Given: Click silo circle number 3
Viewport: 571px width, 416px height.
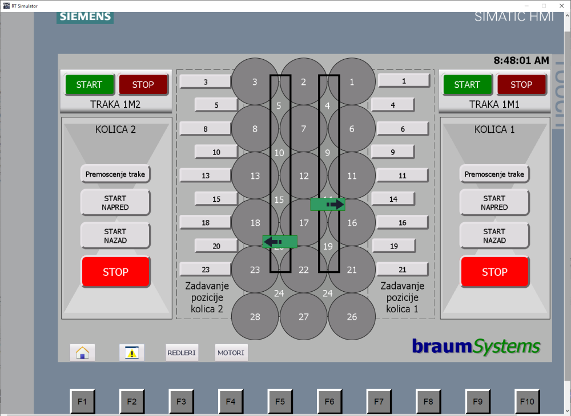Looking at the screenshot, I should pyautogui.click(x=255, y=82).
